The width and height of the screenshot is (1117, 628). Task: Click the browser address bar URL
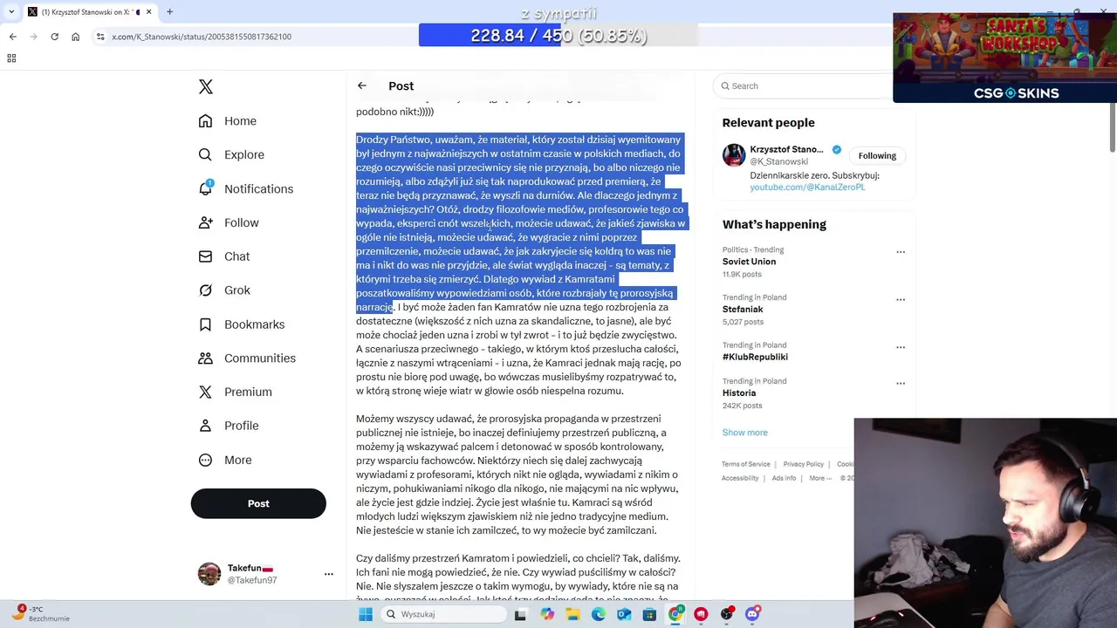(202, 37)
